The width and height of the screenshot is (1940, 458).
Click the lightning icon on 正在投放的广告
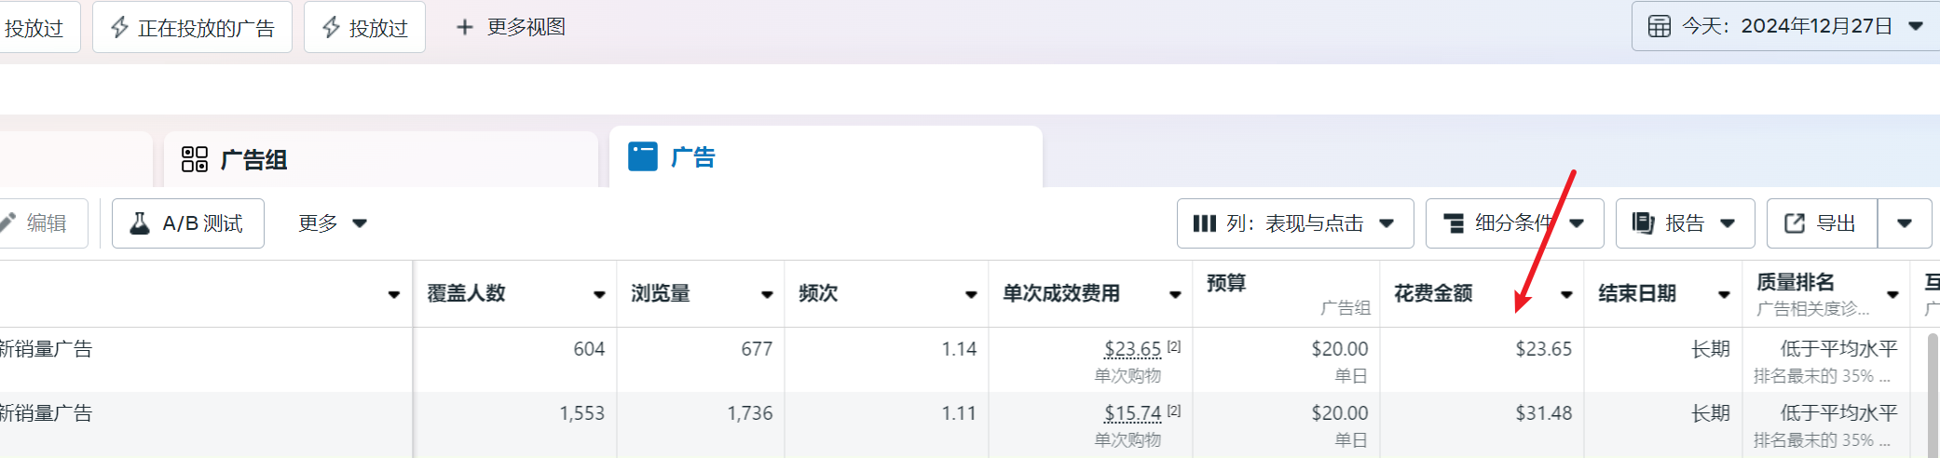[119, 28]
